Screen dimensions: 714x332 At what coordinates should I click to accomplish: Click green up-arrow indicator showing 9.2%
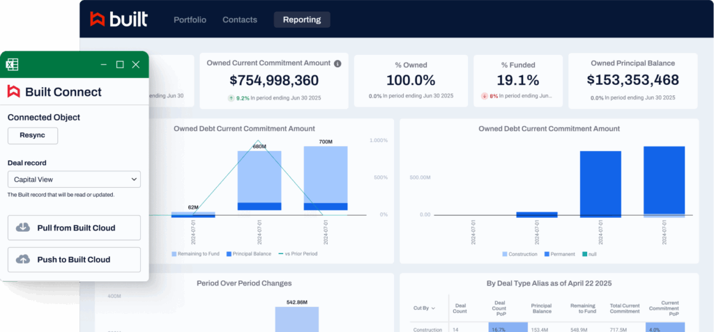point(231,98)
